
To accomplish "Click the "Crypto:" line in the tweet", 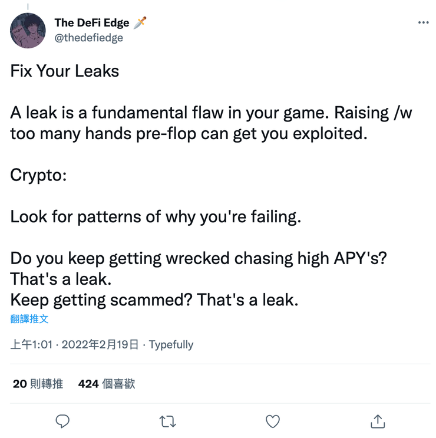I will point(38,176).
